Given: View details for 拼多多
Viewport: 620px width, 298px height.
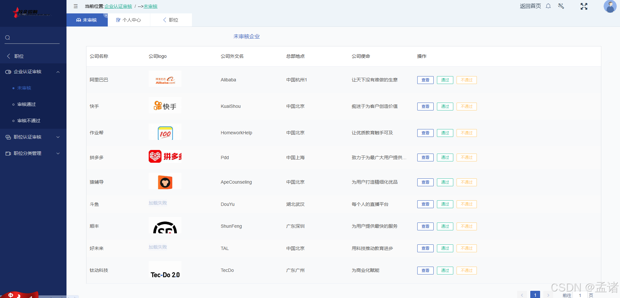Looking at the screenshot, I should click(425, 157).
